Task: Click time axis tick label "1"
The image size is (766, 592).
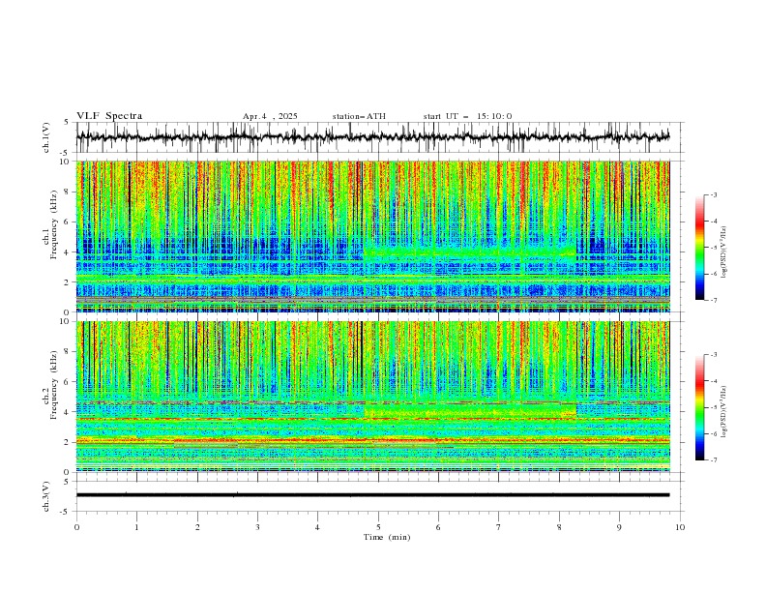Action: tap(136, 527)
